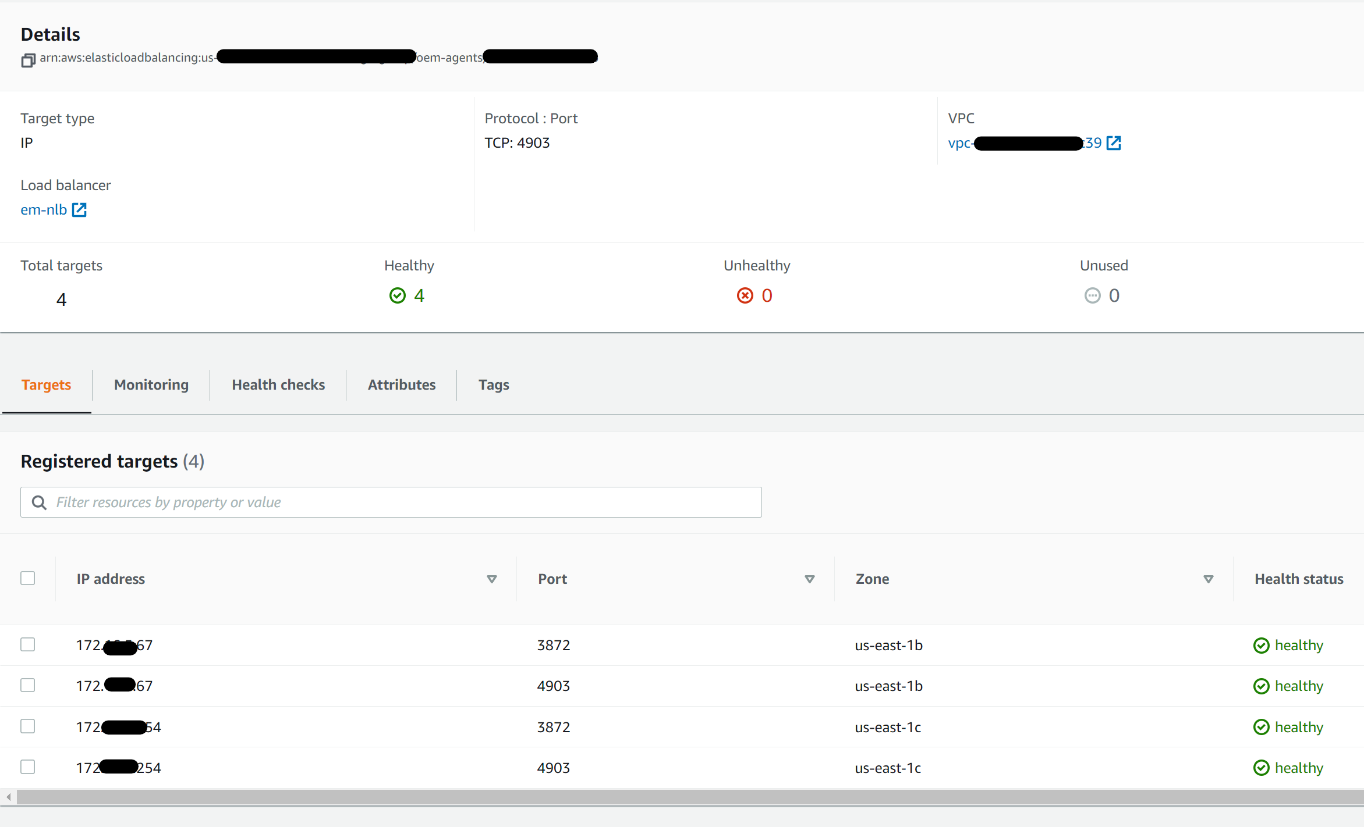Sort by IP address column arrow

coord(492,579)
